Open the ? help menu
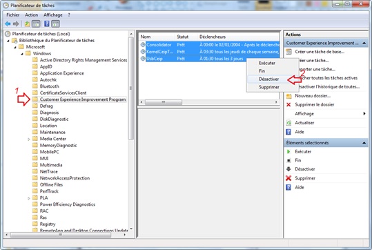 point(69,15)
